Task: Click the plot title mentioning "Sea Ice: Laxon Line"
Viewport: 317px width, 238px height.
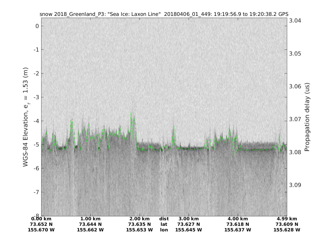Action: 164,14
